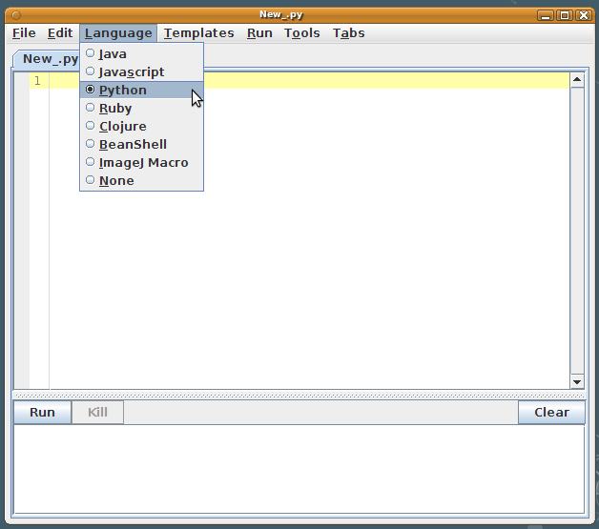Choose the ImageJ Macro language option
This screenshot has height=529, width=599.
[143, 163]
